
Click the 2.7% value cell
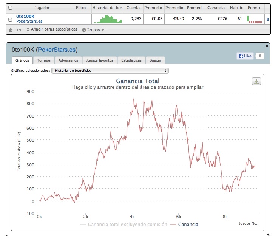click(197, 19)
